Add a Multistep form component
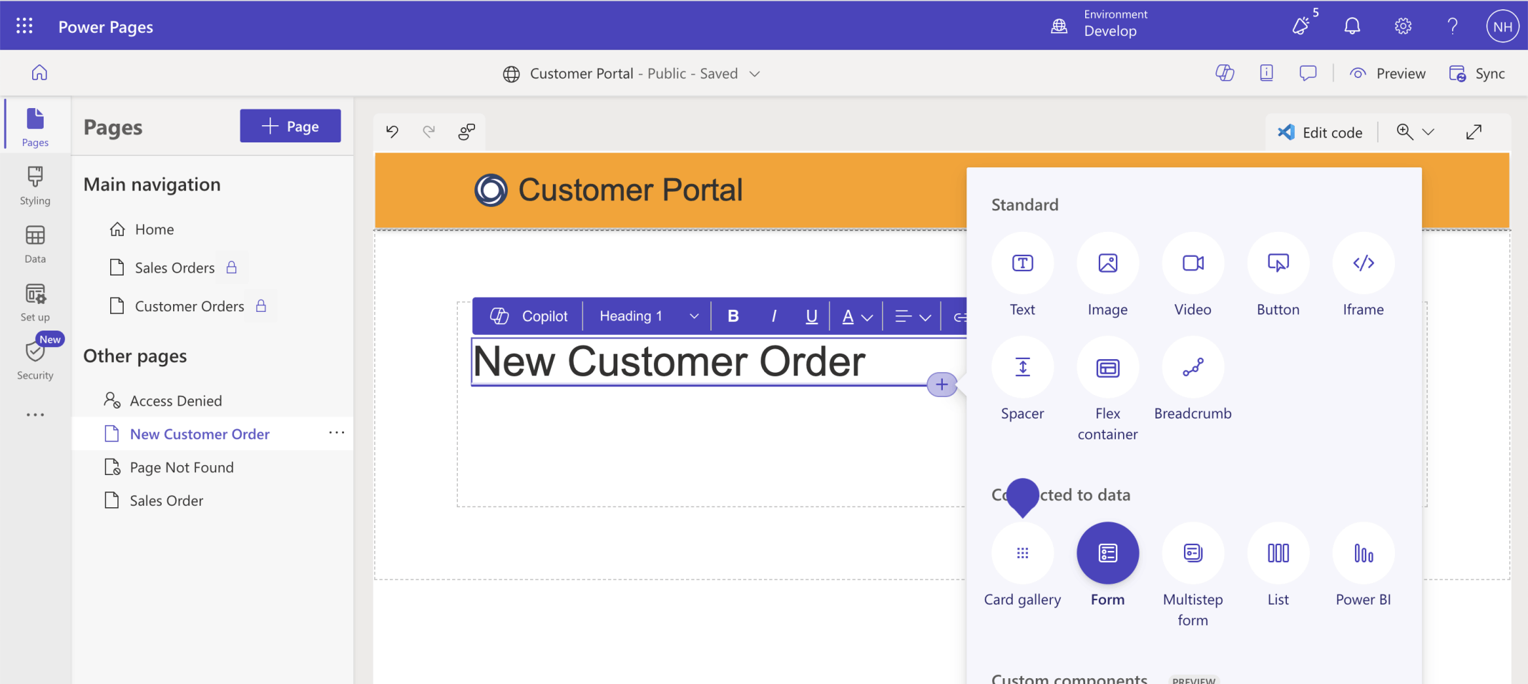The image size is (1528, 684). (1192, 576)
